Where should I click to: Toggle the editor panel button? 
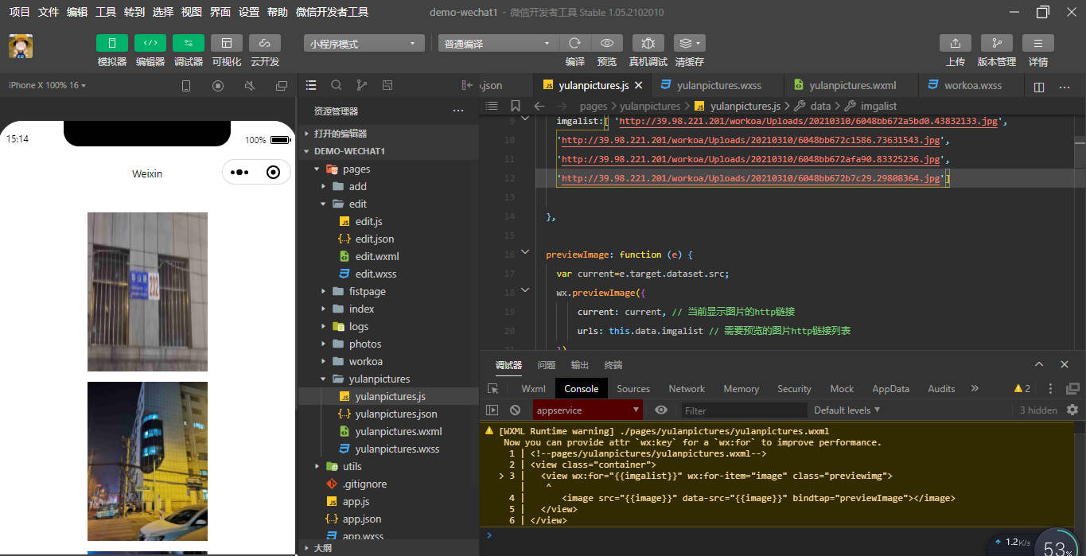click(x=150, y=43)
